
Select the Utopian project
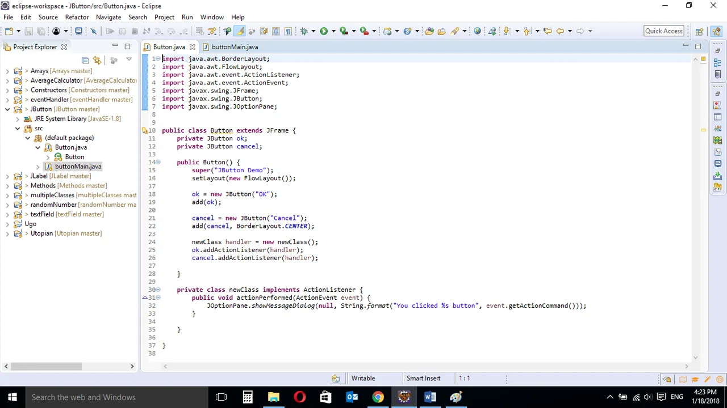pyautogui.click(x=66, y=233)
